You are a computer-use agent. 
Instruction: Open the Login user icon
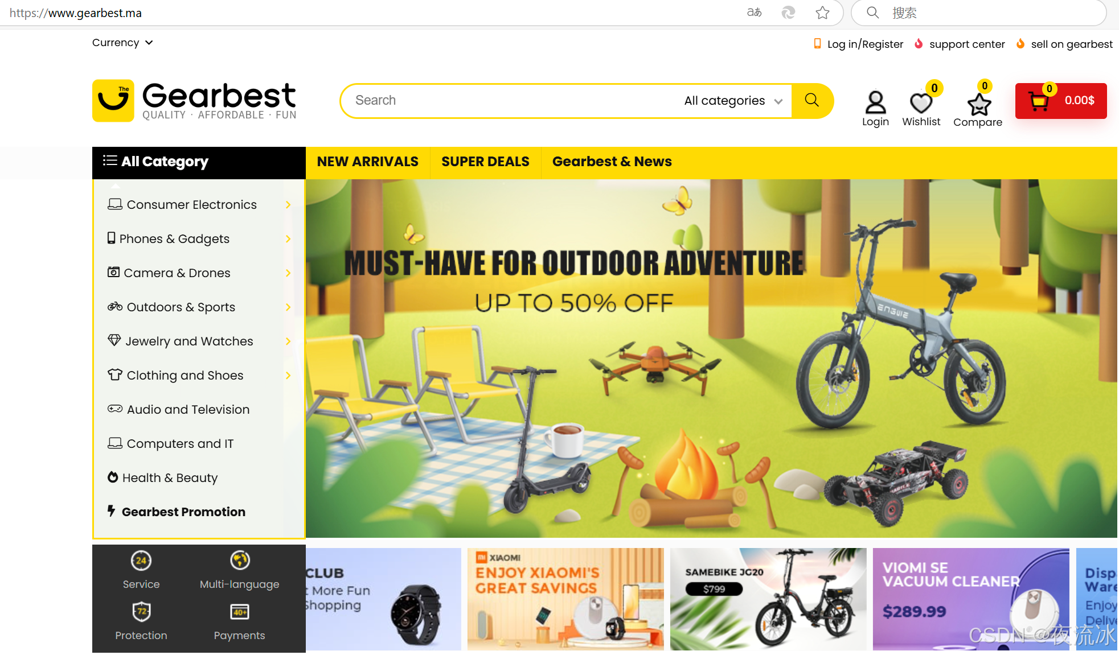click(x=875, y=102)
